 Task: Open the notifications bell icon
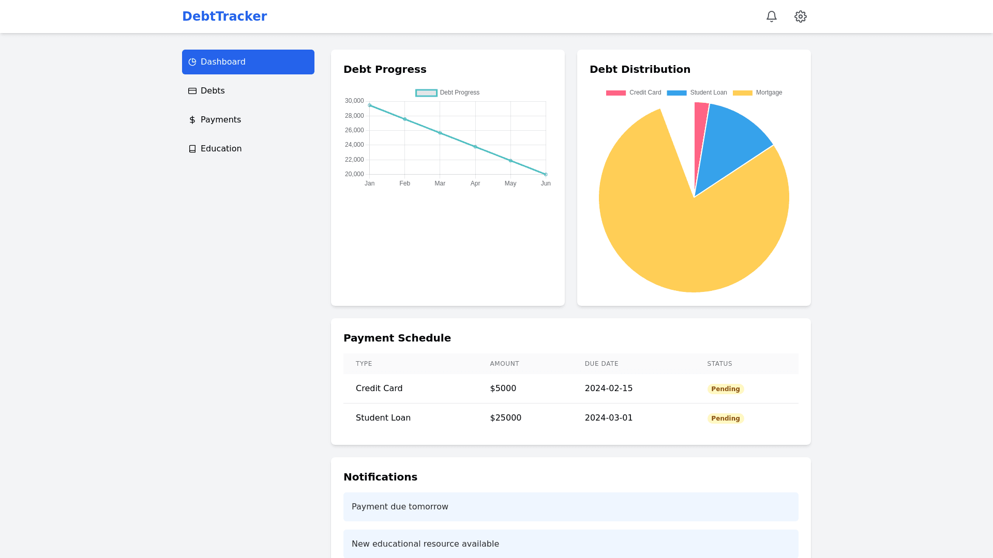click(771, 17)
